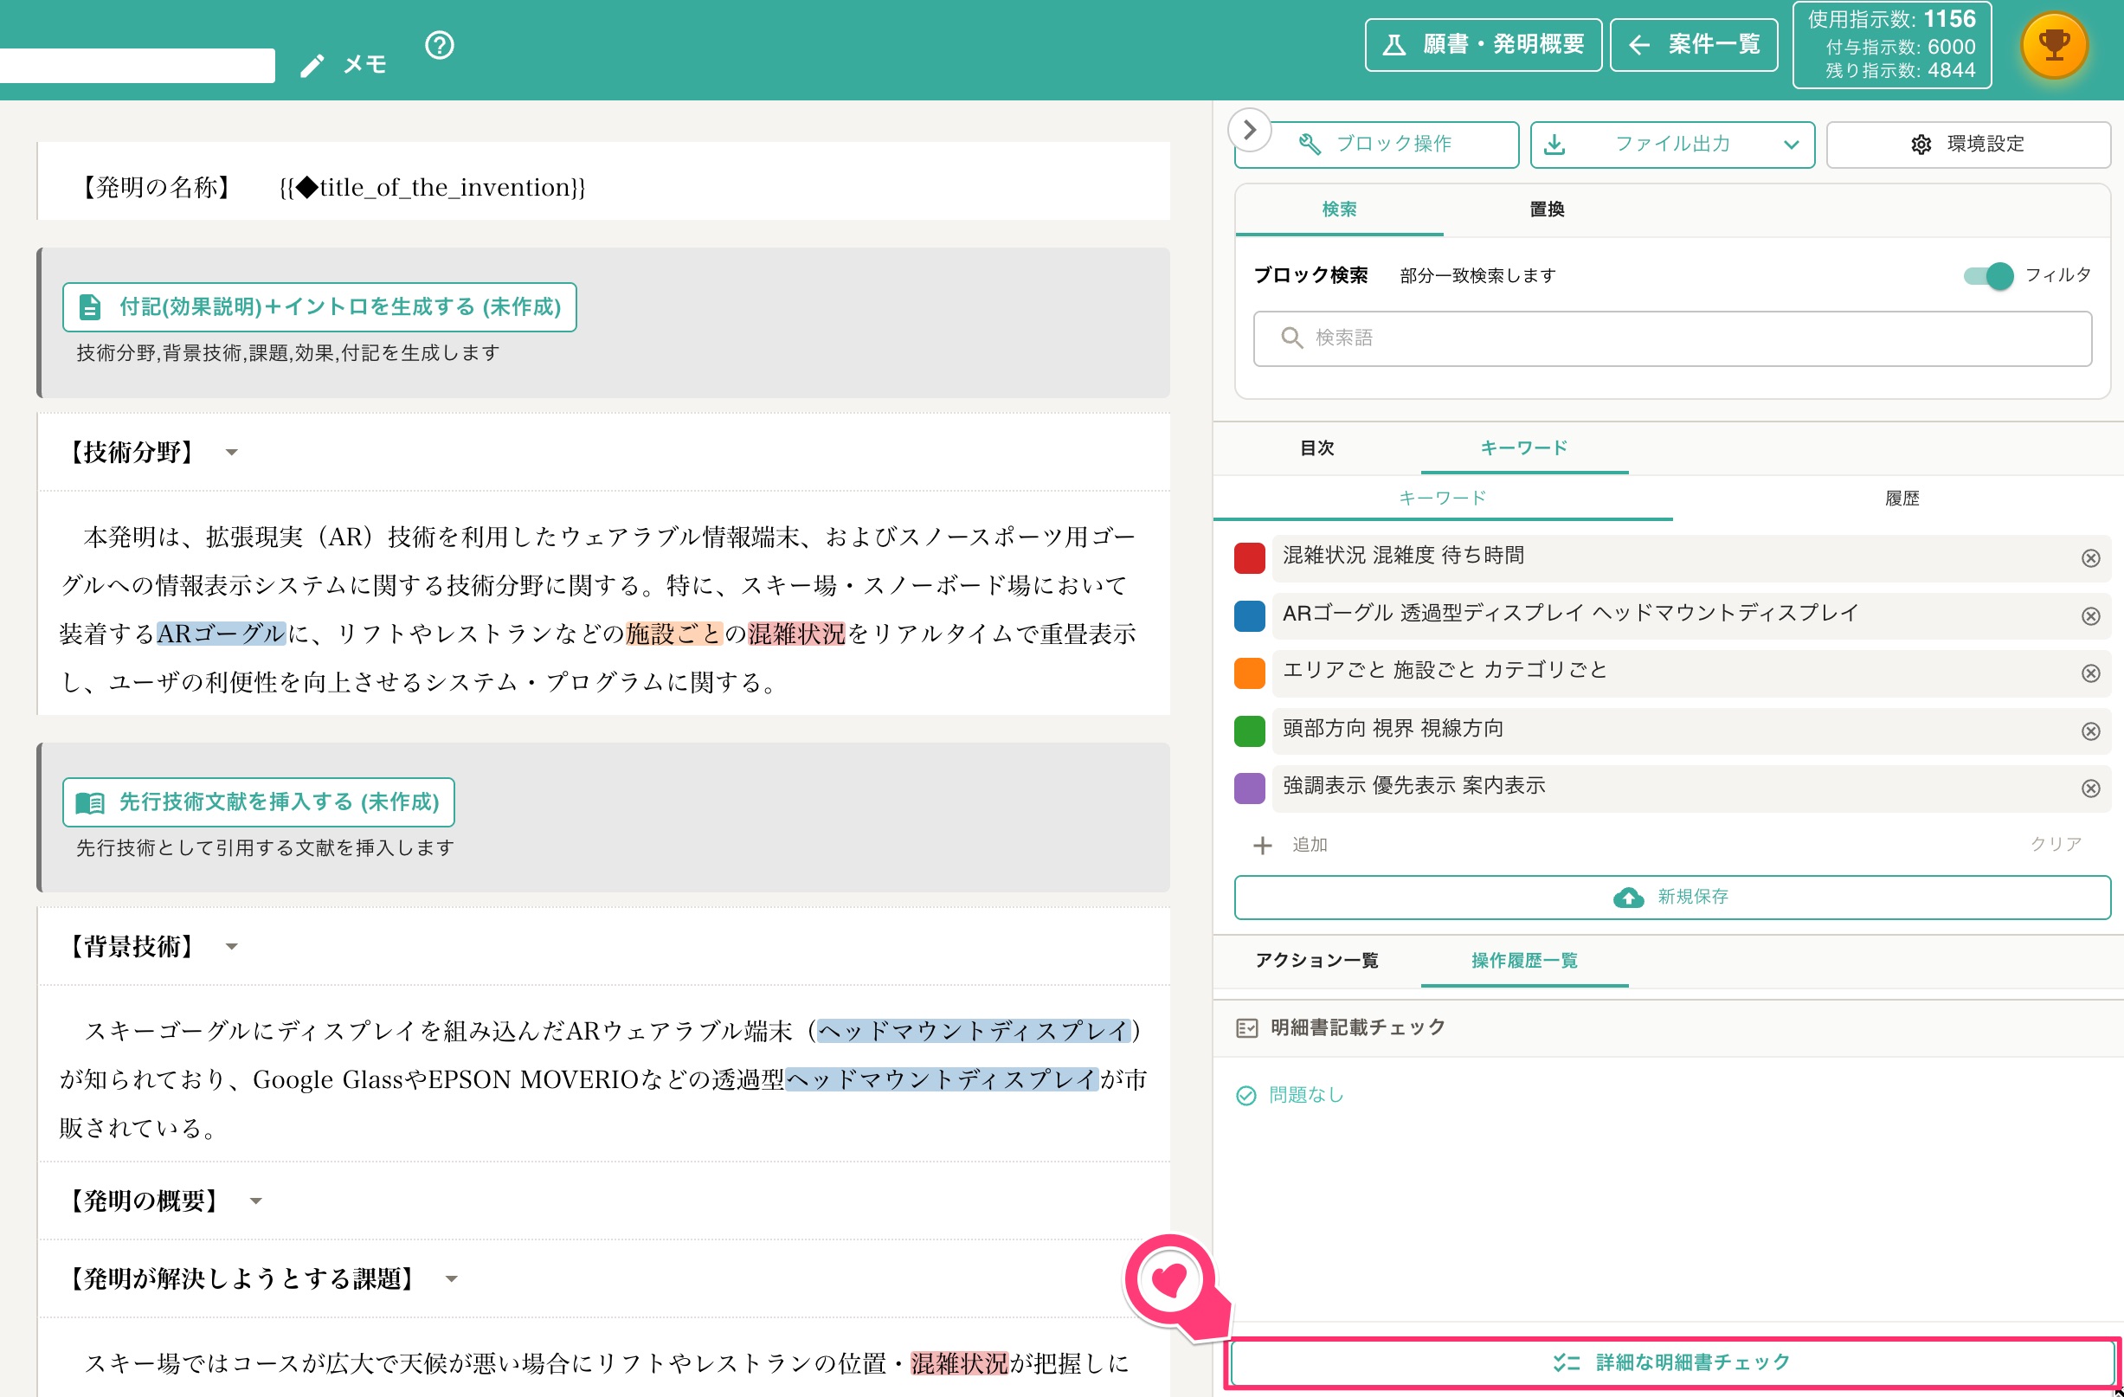Switch to the 検索 tab
The image size is (2124, 1397).
pyautogui.click(x=1339, y=209)
